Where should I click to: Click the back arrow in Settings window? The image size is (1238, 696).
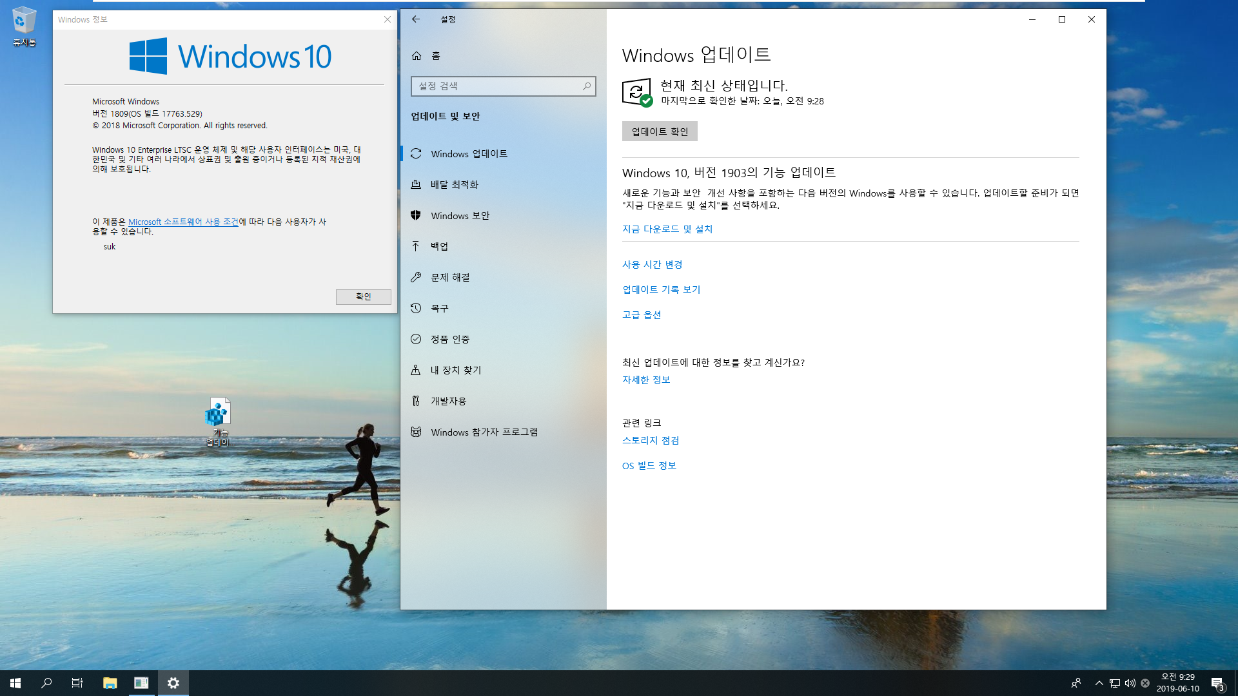click(416, 19)
